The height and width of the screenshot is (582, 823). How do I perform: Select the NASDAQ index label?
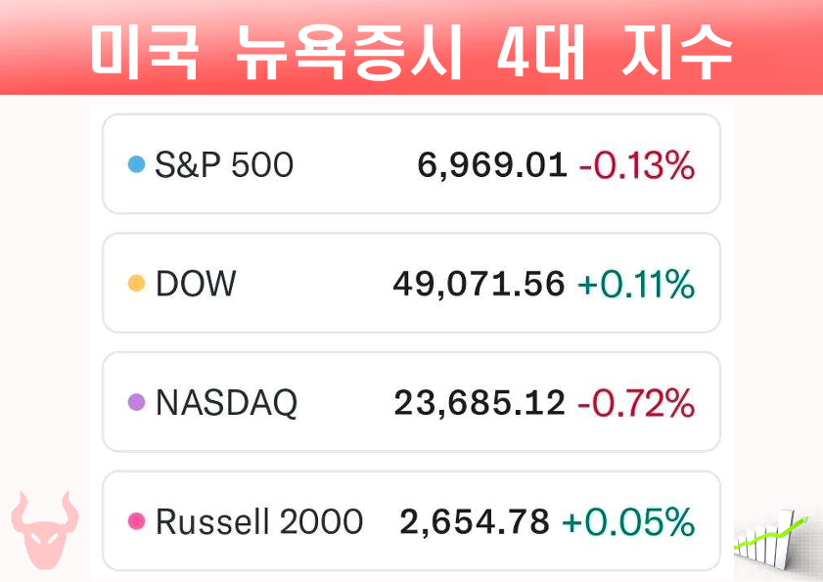pos(226,402)
